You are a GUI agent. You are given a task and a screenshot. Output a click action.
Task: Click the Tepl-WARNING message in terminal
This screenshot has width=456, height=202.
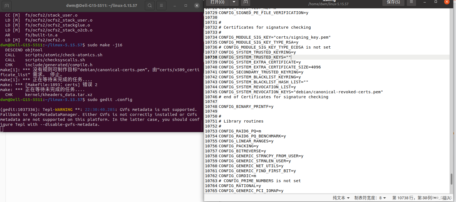[x=100, y=117]
